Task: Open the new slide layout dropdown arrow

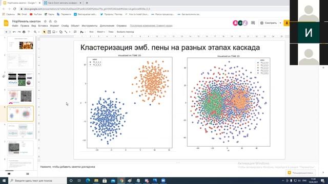Action: pyautogui.click(x=10, y=32)
